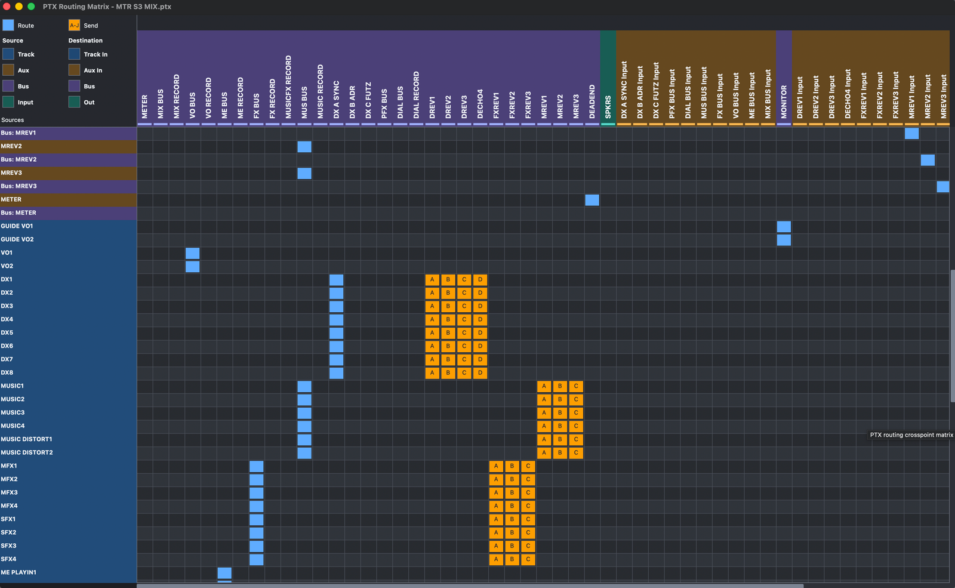Toggle DX8 send C to DREV3

(464, 373)
